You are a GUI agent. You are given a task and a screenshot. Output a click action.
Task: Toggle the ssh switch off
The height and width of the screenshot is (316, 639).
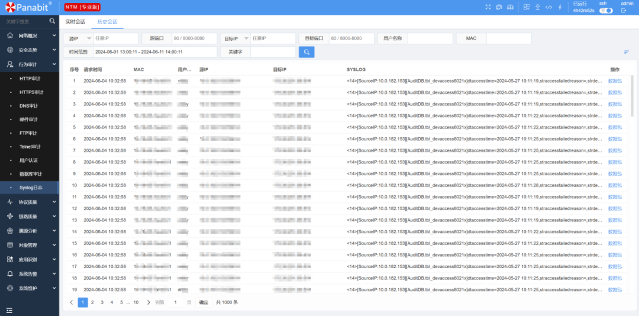(x=606, y=11)
